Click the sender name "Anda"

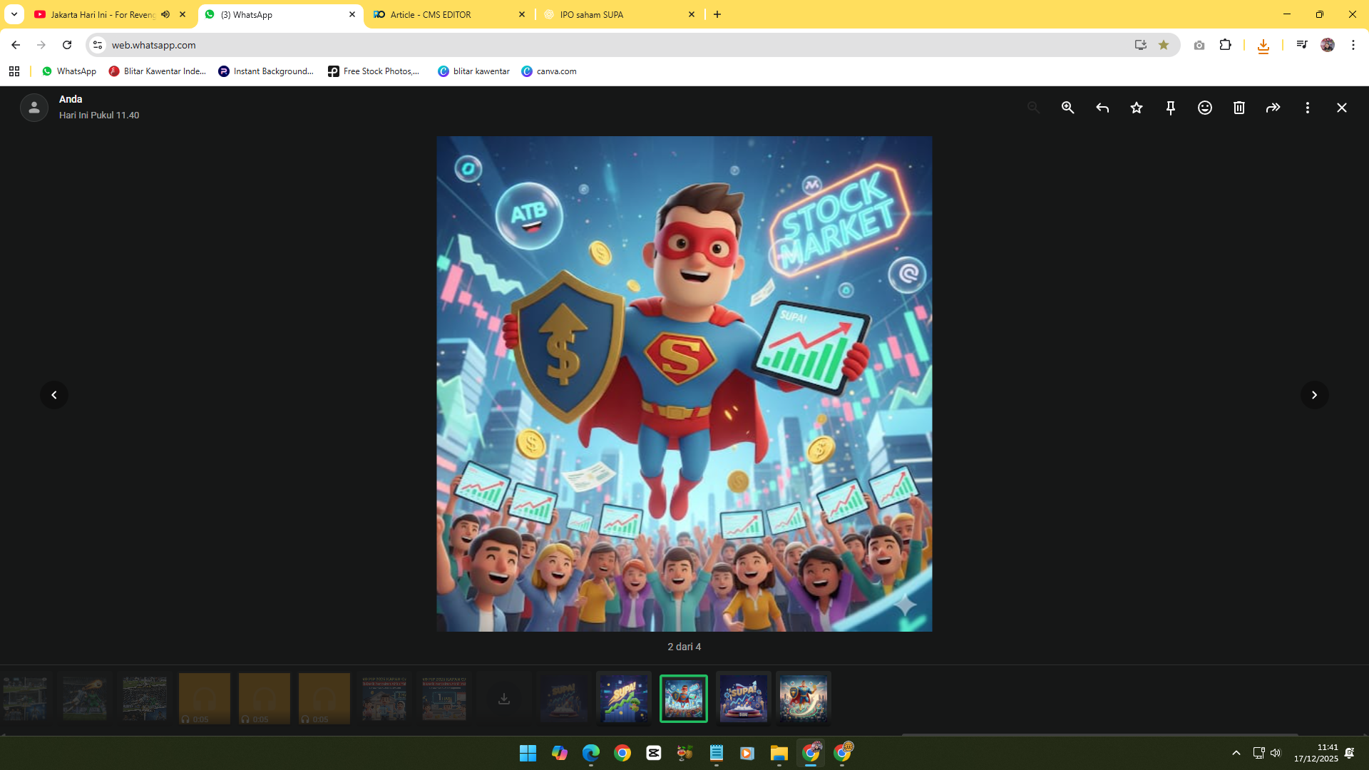click(x=71, y=99)
